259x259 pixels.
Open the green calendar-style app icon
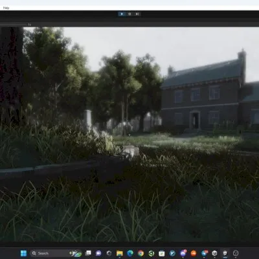(x=162, y=253)
